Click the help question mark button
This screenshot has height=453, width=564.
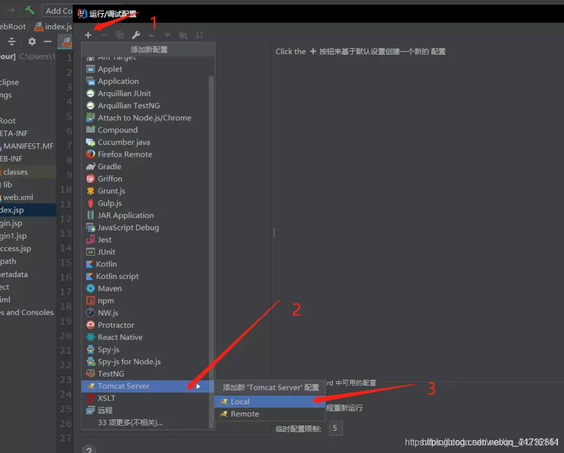coord(89,450)
